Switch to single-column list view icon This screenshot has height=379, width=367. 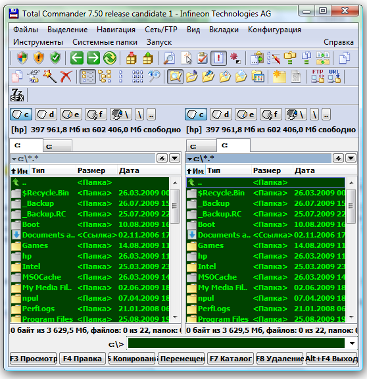(x=121, y=76)
